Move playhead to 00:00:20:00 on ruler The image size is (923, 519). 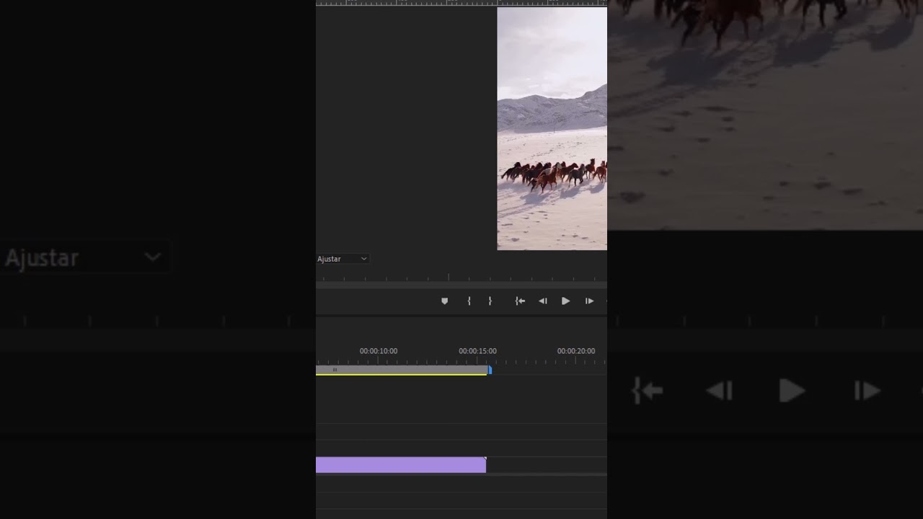[576, 351]
